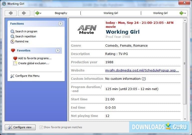Open Search repetition
The height and width of the screenshot is (135, 192).
click(26, 36)
